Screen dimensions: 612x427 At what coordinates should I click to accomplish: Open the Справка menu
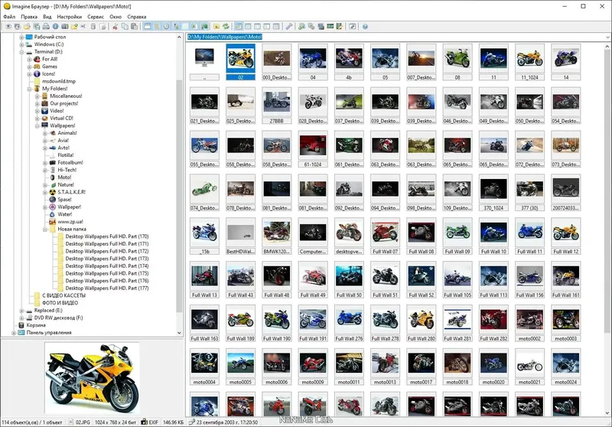(x=137, y=17)
